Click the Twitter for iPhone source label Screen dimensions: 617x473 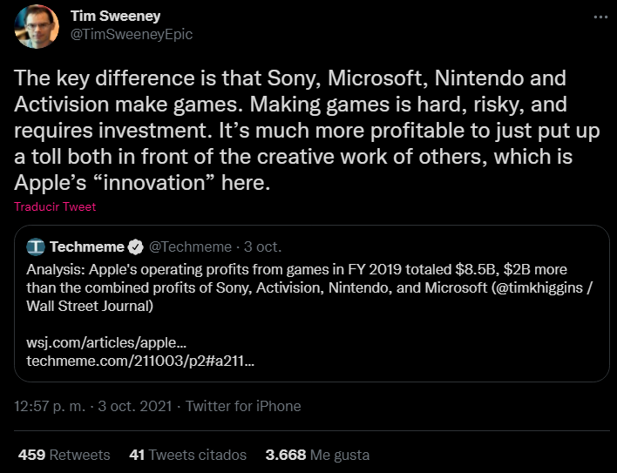coord(243,406)
